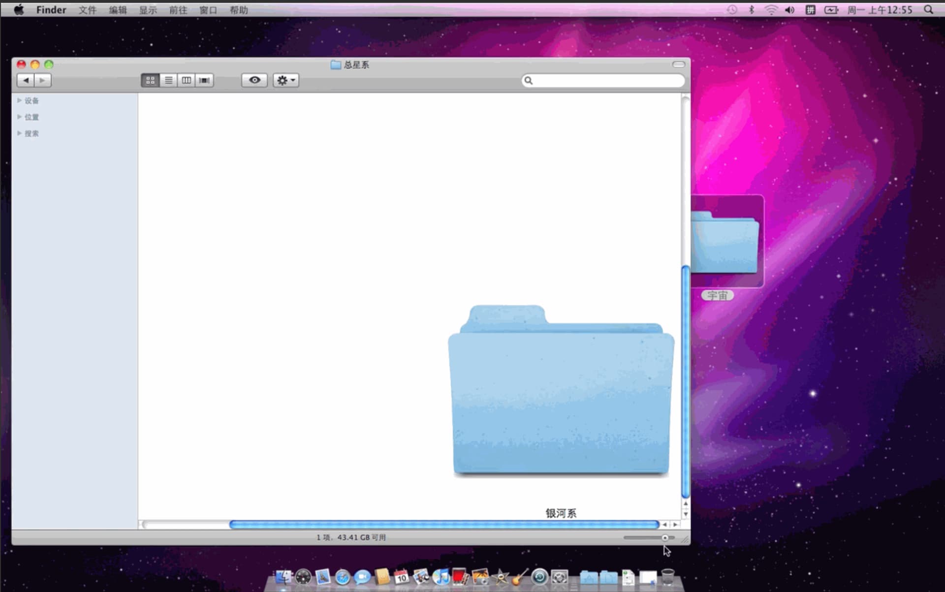Switch Finder to list view
The height and width of the screenshot is (592, 945).
click(x=168, y=80)
